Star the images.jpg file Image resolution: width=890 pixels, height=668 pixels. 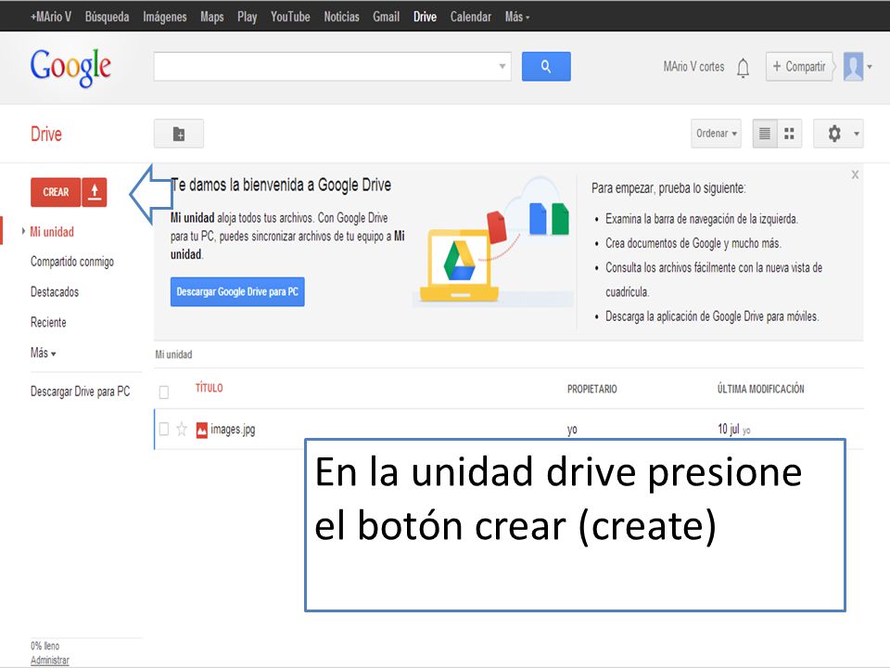(x=182, y=429)
